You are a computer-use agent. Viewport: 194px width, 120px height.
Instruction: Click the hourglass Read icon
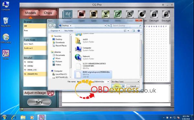click(105, 14)
